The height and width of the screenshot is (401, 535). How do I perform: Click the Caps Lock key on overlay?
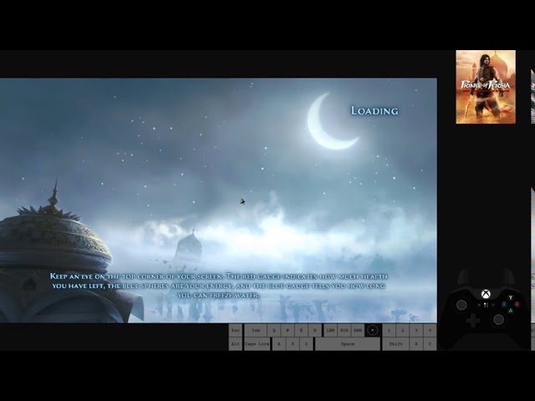coord(257,343)
